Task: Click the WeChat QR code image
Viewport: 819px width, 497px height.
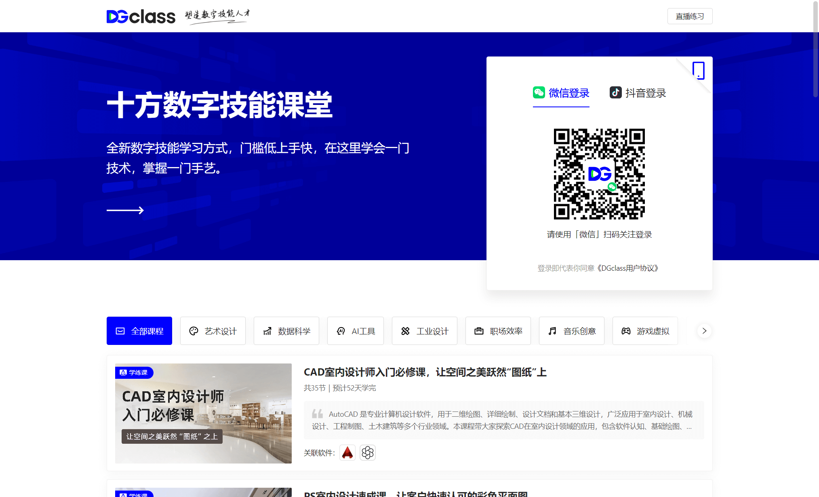Action: point(599,174)
